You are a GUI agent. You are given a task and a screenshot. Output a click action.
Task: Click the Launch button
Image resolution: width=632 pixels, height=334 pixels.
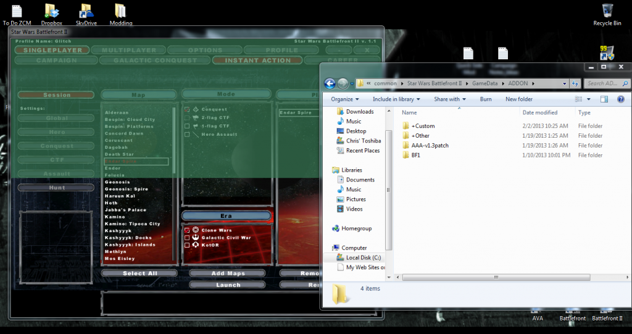(228, 285)
